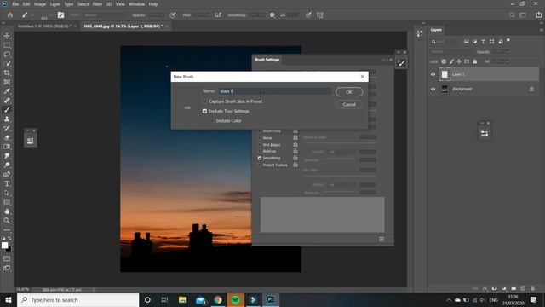Screen dimensions: 545x307
Task: Click lock position icon in Layers
Action: click(459, 61)
